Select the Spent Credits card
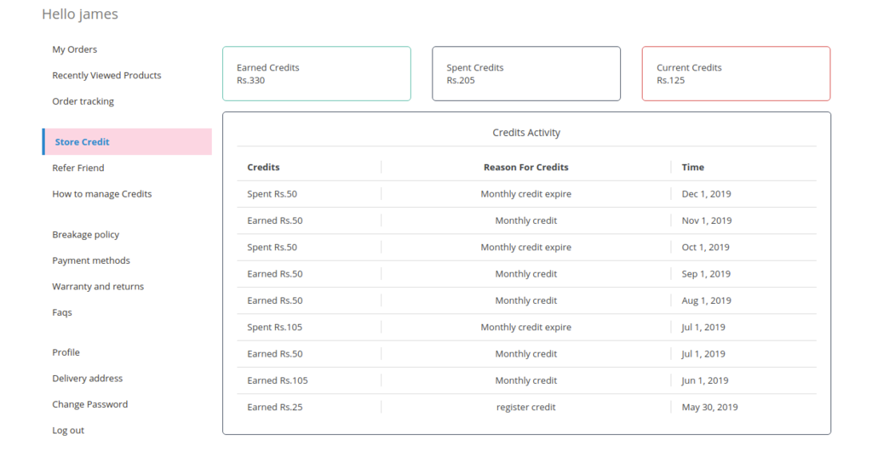This screenshot has width=872, height=451. coord(526,74)
